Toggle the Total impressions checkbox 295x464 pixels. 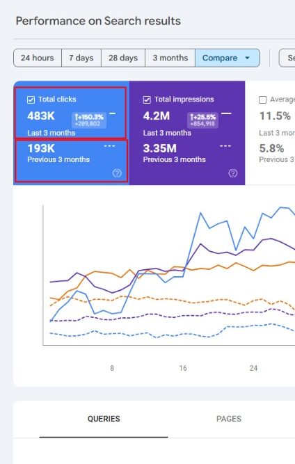tap(147, 99)
